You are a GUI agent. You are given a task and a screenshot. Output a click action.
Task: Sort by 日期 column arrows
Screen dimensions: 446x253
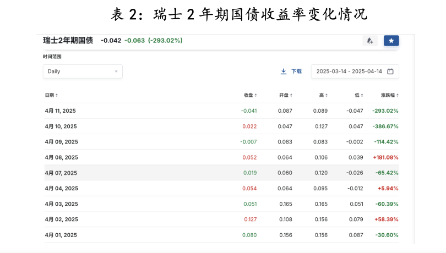point(51,95)
